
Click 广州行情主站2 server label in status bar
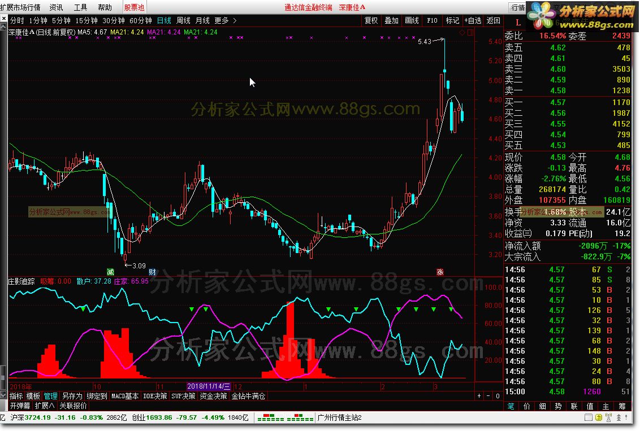point(340,417)
